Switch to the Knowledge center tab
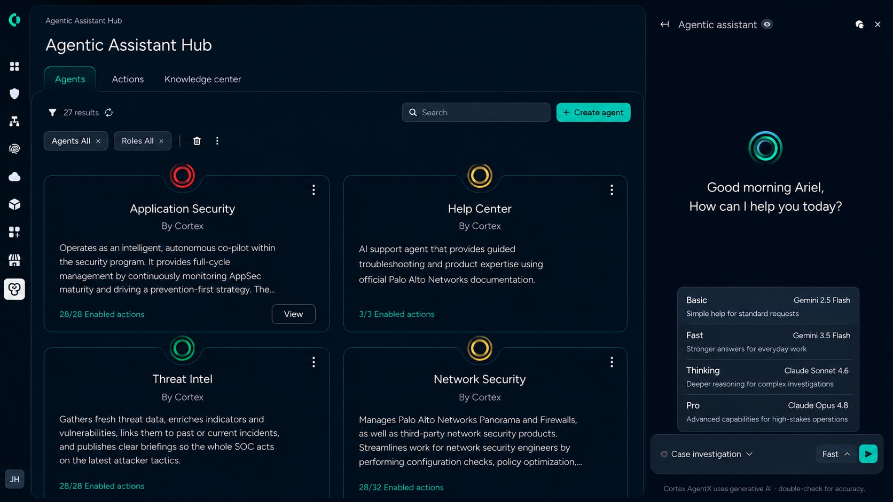The height and width of the screenshot is (502, 893). click(203, 79)
